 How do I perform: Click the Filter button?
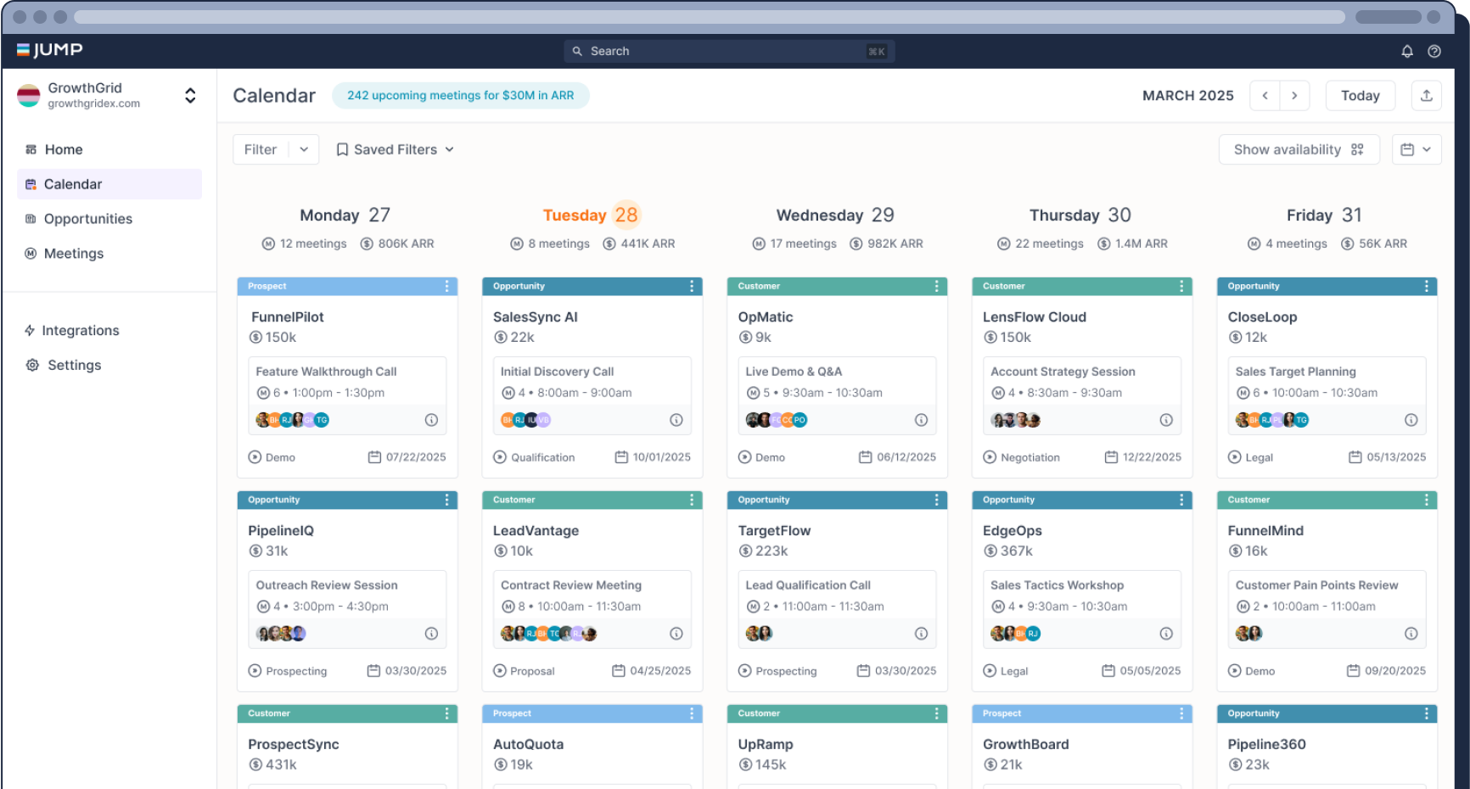point(261,150)
